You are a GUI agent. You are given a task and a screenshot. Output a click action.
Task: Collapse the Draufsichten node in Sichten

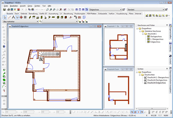140,75
